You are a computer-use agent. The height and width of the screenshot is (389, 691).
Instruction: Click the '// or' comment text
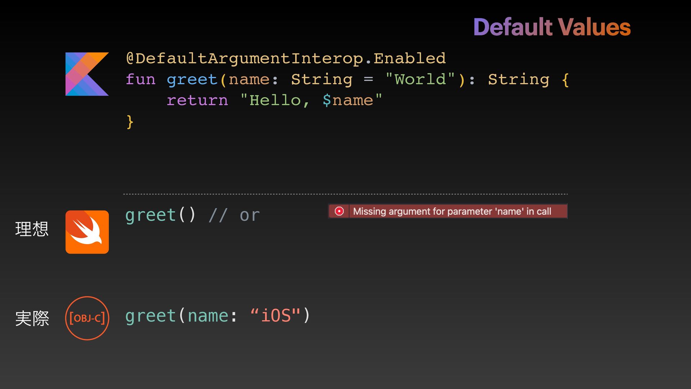pyautogui.click(x=234, y=215)
